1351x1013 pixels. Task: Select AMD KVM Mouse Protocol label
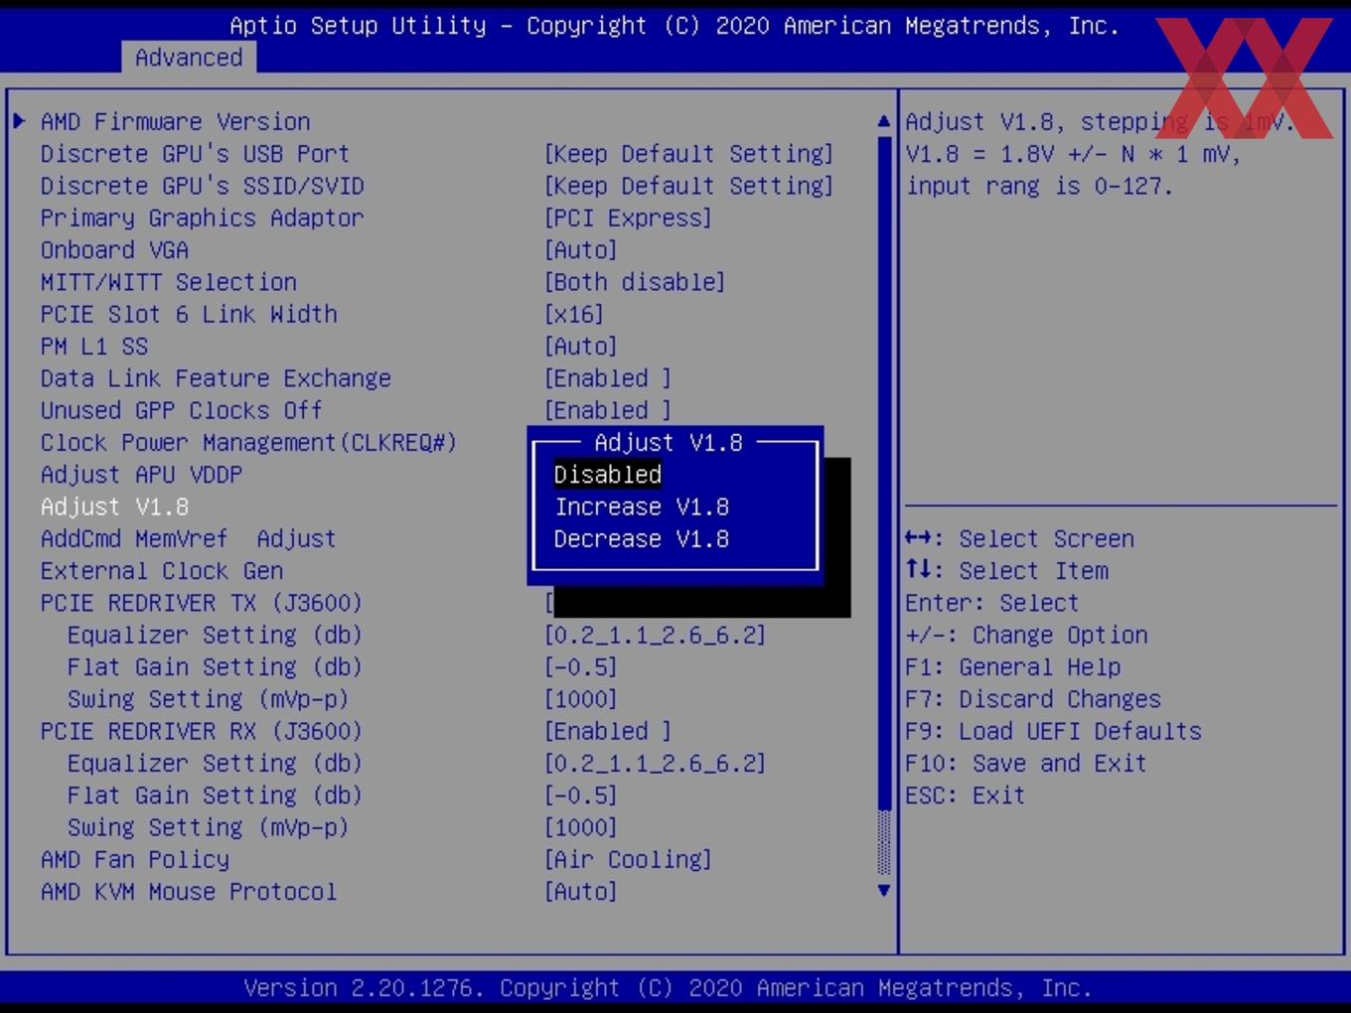coord(189,892)
